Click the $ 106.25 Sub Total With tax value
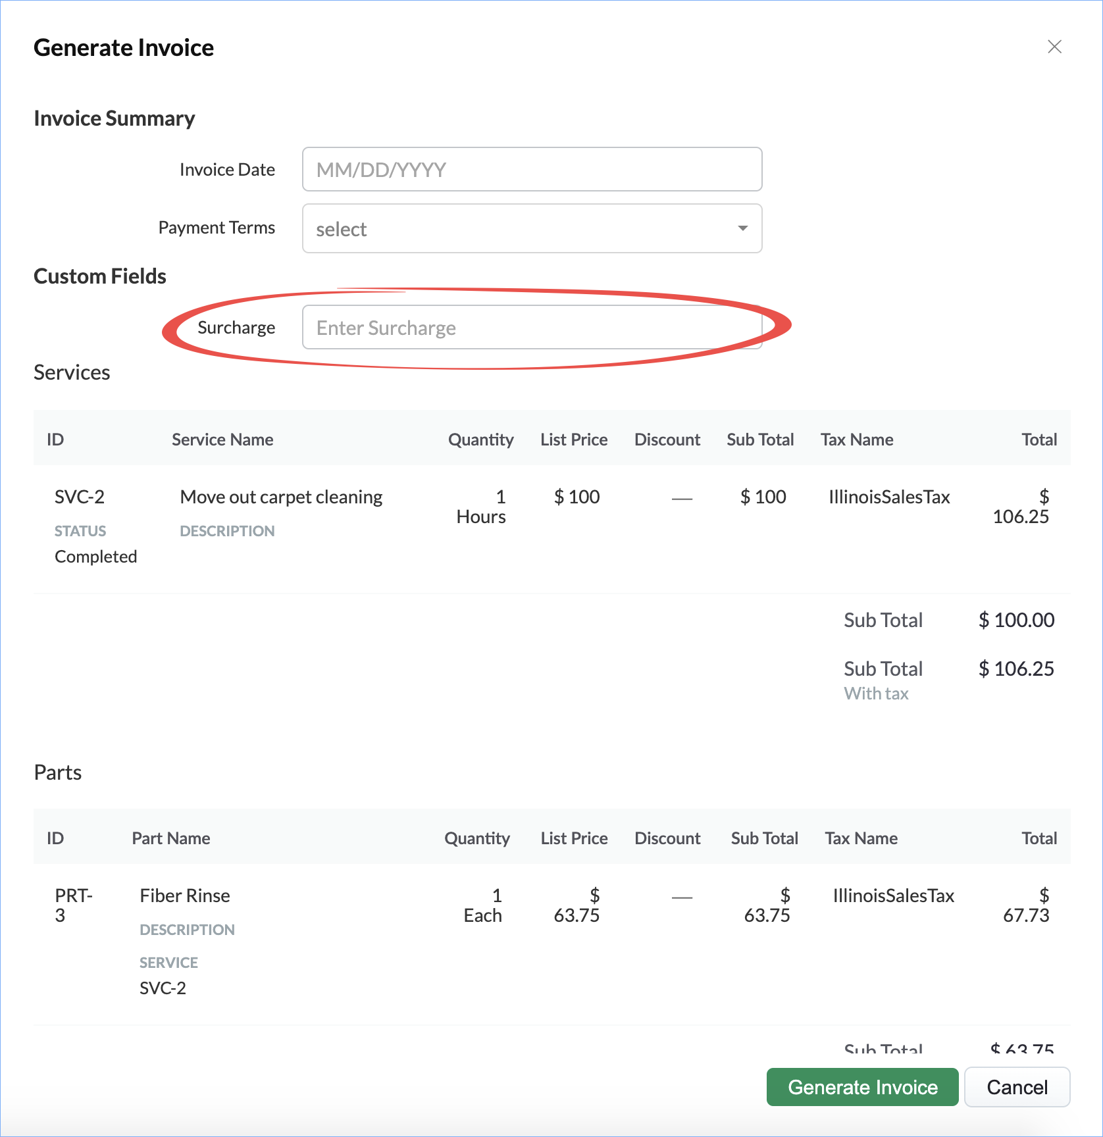This screenshot has width=1103, height=1137. coord(1016,669)
